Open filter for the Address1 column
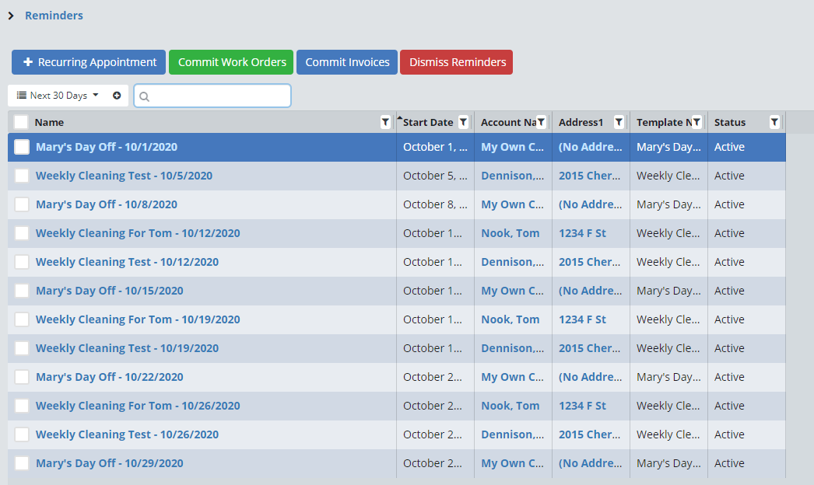This screenshot has height=485, width=814. pos(619,122)
